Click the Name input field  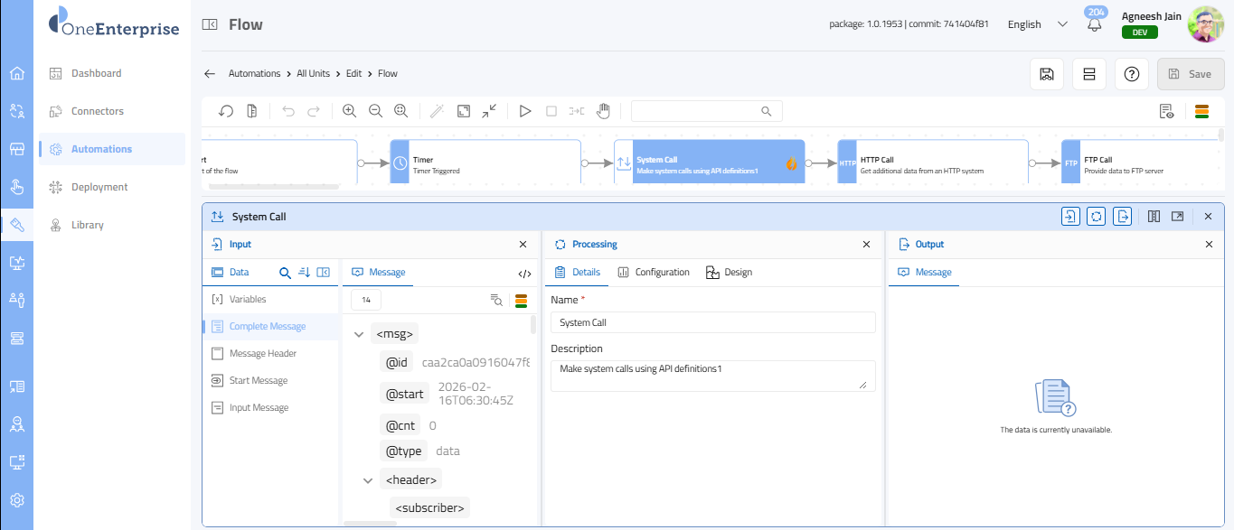(x=712, y=322)
